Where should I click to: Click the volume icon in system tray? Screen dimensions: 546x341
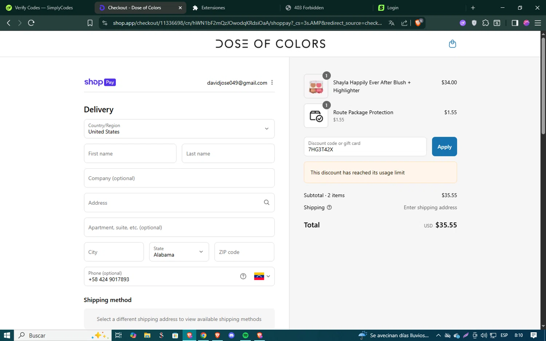(484, 335)
